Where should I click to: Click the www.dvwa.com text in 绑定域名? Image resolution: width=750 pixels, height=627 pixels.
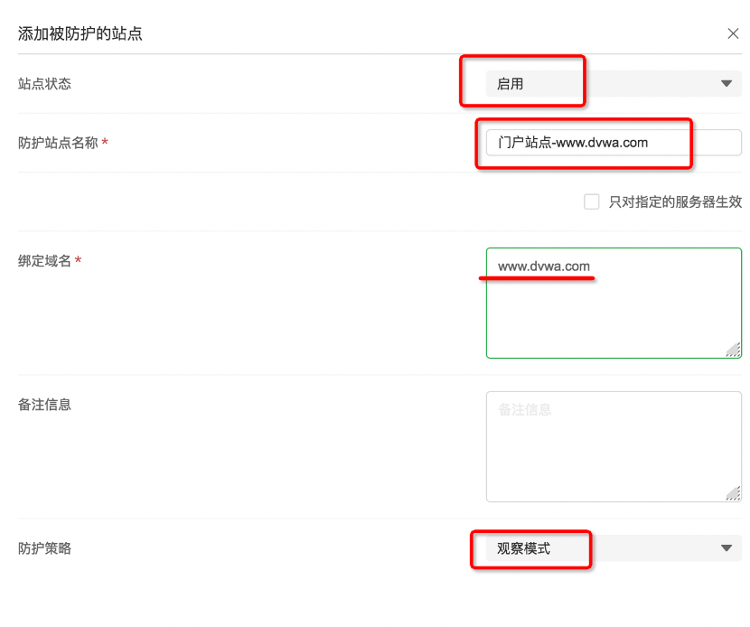click(x=544, y=267)
